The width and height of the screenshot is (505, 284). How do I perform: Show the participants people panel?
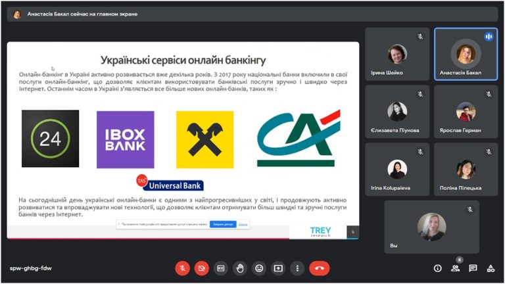tap(456, 268)
